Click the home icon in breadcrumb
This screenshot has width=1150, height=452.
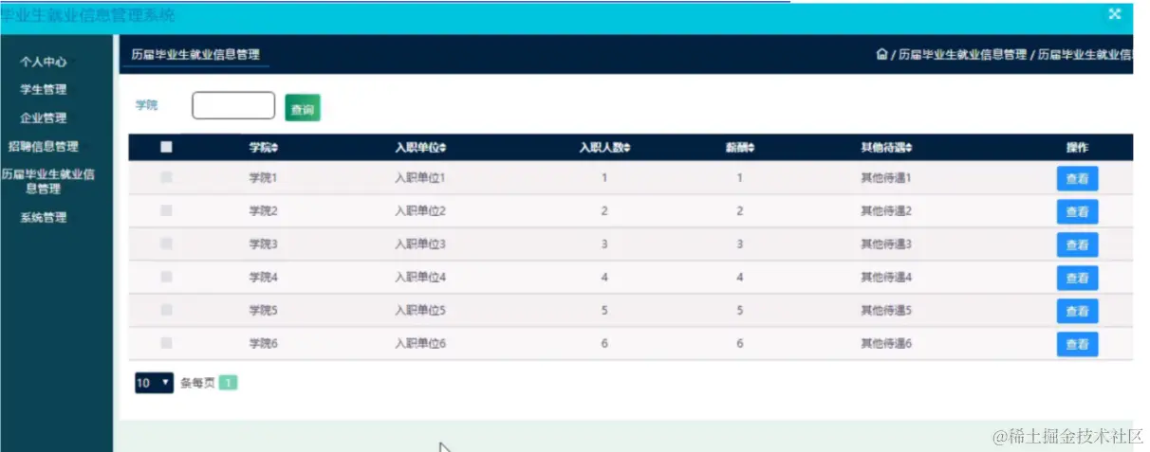click(x=881, y=54)
